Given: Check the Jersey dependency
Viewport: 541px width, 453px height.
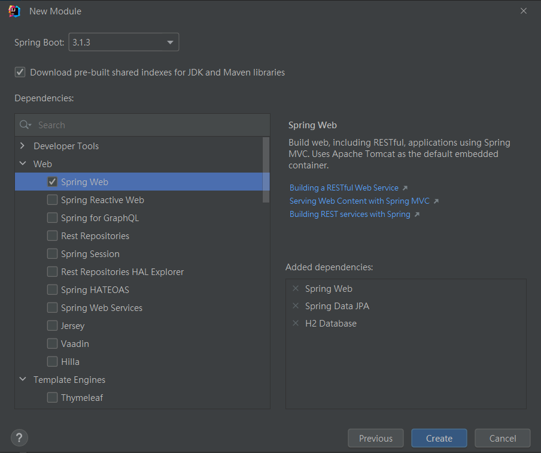Looking at the screenshot, I should click(x=52, y=325).
